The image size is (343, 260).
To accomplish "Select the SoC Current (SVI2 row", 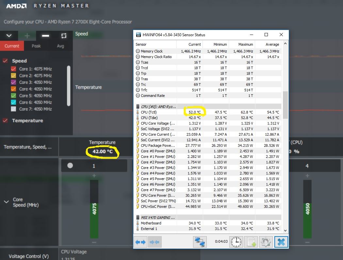I will tap(207, 140).
